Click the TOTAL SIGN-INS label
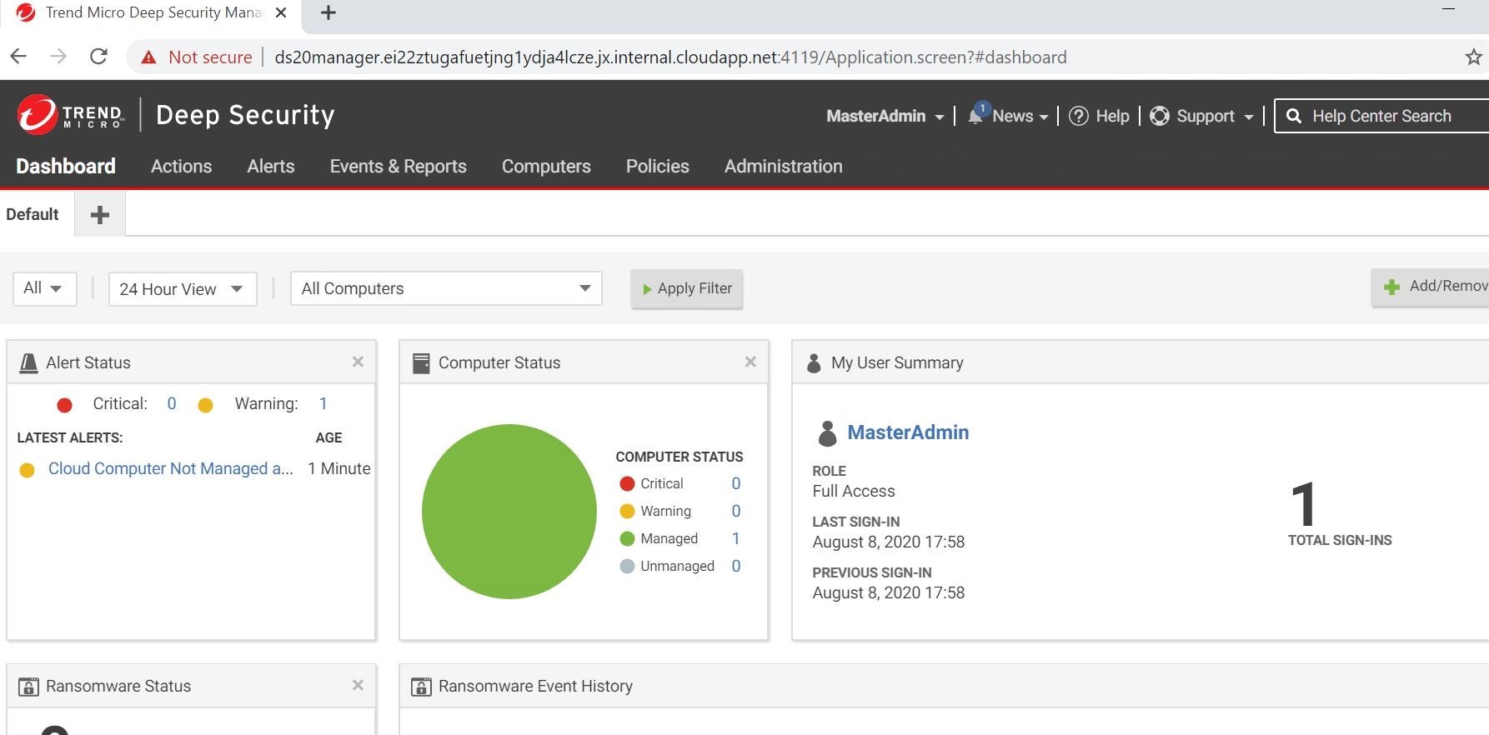The width and height of the screenshot is (1489, 735). tap(1340, 540)
